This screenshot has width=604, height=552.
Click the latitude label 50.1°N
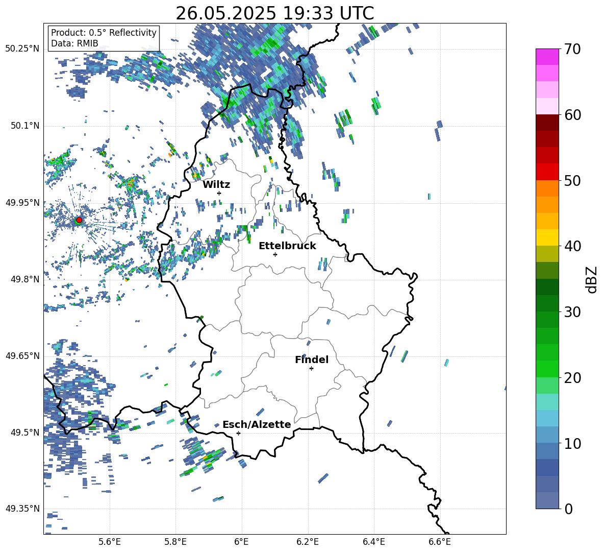pyautogui.click(x=25, y=126)
